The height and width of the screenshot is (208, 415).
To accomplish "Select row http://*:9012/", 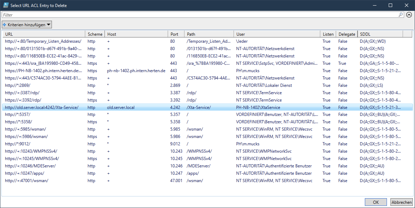I will (x=208, y=144).
